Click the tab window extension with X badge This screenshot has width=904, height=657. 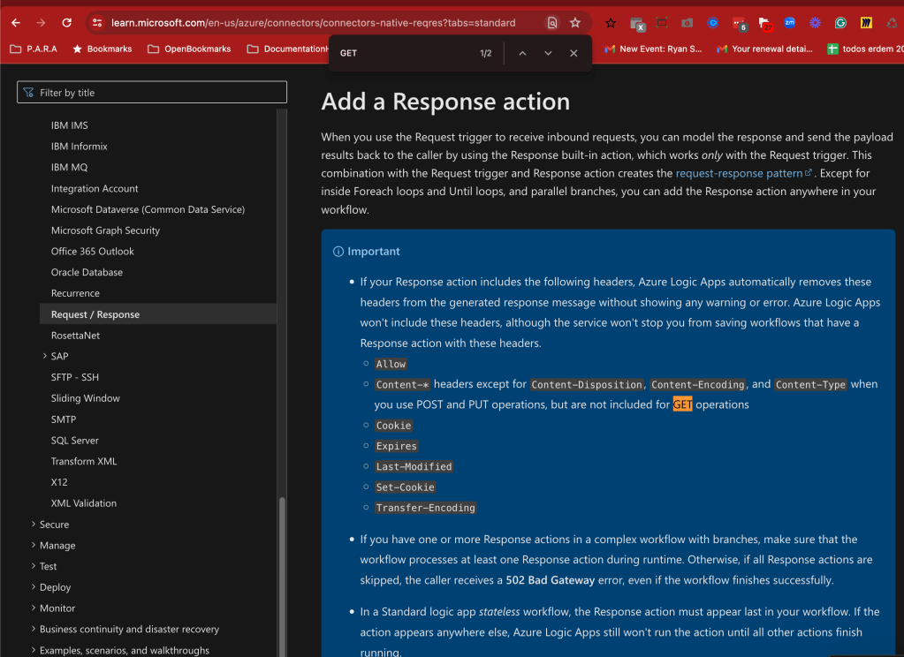point(637,24)
